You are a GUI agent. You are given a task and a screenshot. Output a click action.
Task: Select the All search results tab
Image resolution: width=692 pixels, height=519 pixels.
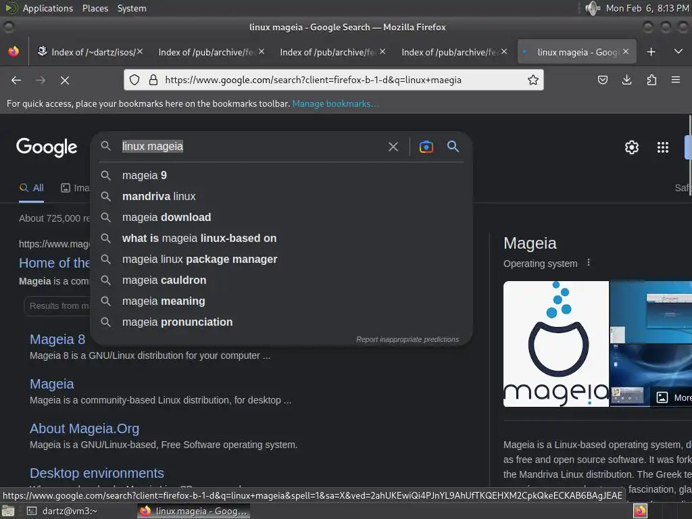(x=31, y=188)
